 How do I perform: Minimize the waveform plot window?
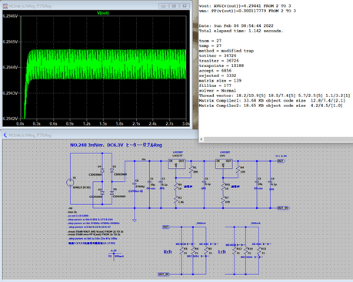(x=163, y=6)
